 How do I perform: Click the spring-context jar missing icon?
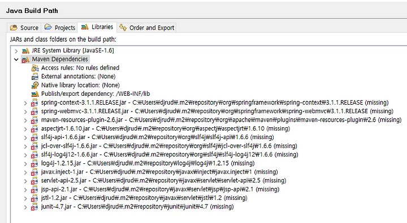(34, 103)
